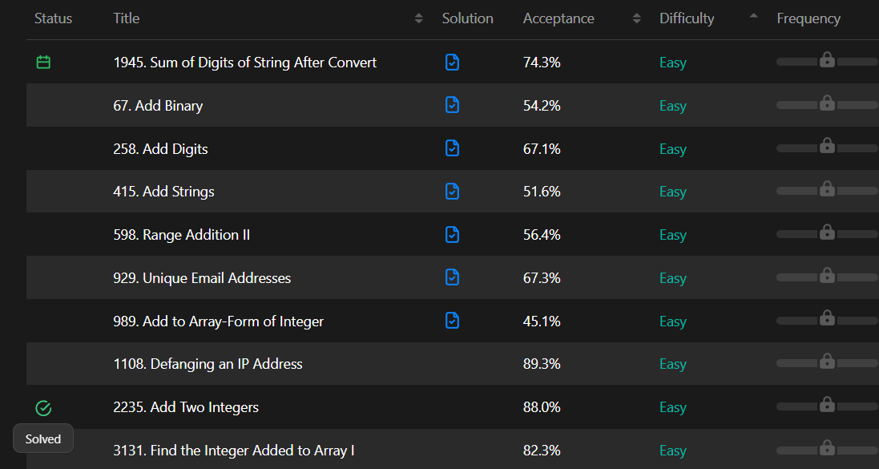Click the solved checkmark icon for Add Two Integers
This screenshot has width=879, height=469.
click(x=43, y=408)
